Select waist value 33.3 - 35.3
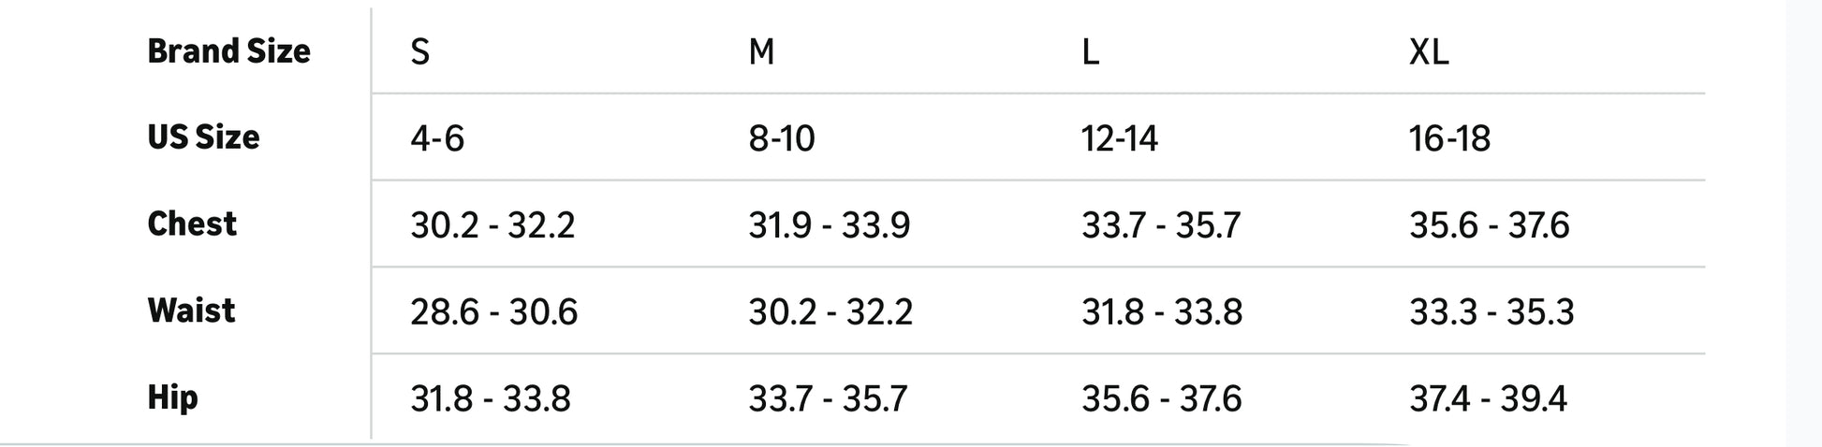The height and width of the screenshot is (447, 1822). click(x=1491, y=311)
